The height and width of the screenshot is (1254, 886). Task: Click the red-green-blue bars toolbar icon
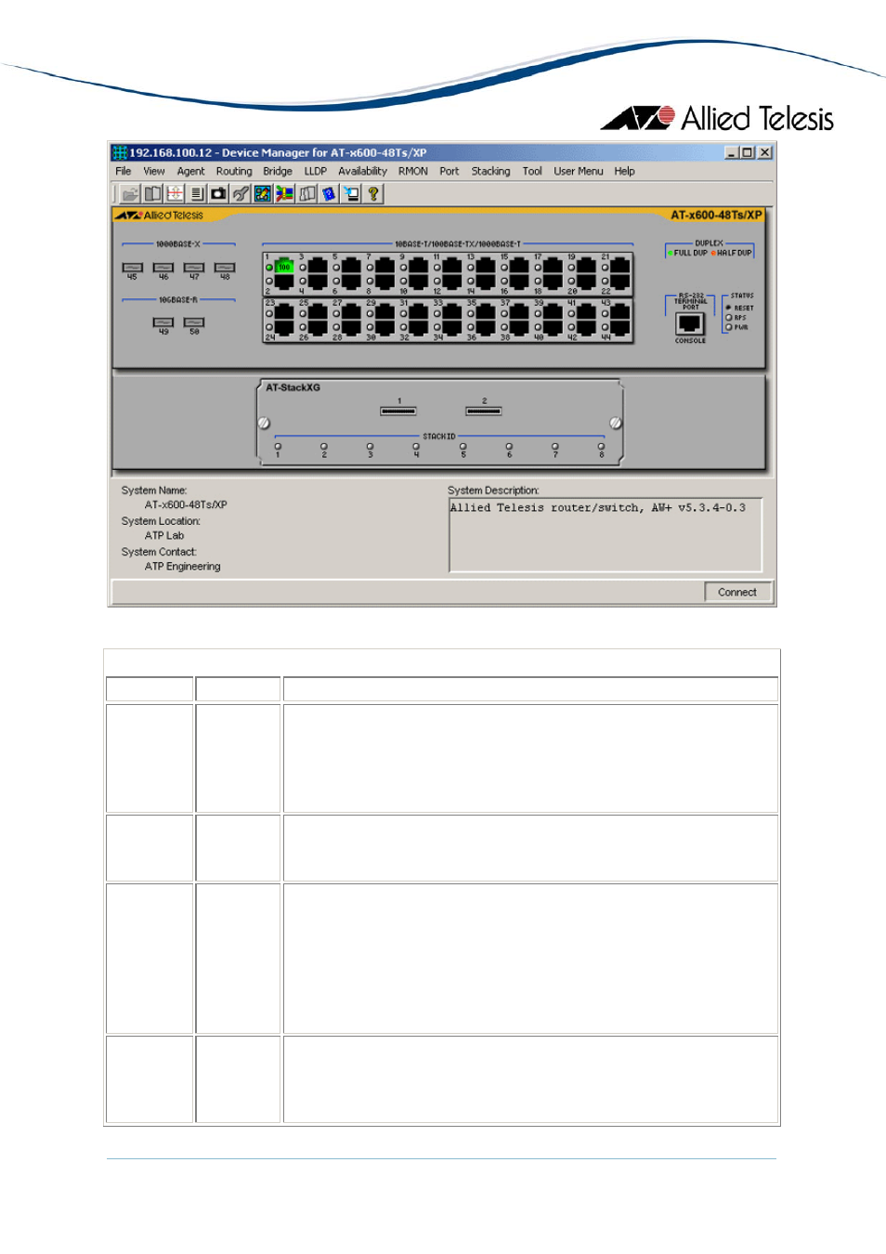point(285,194)
